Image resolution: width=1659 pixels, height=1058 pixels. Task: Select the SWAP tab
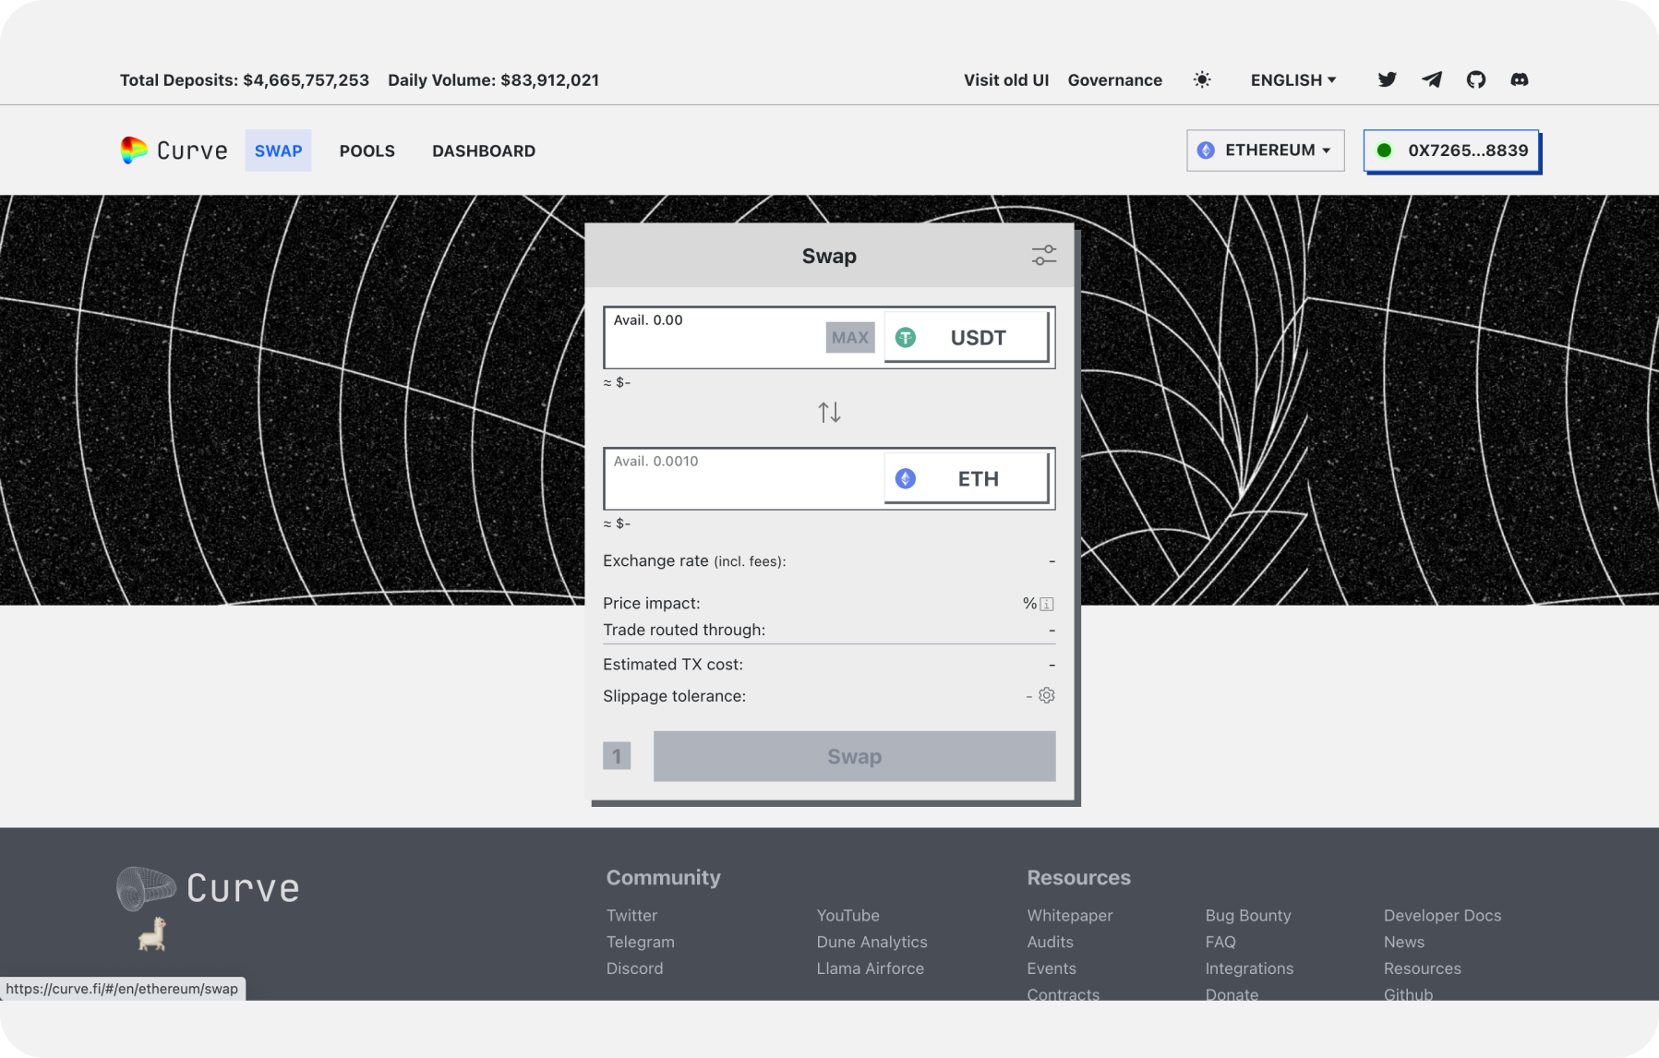coord(278,150)
